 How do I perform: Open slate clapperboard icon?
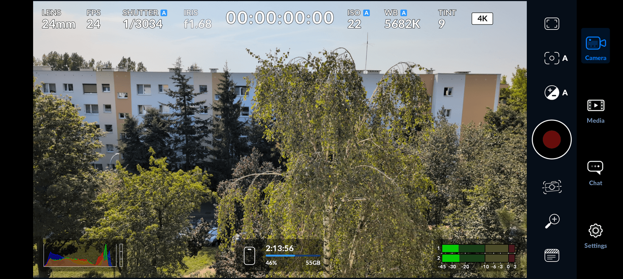tap(552, 255)
